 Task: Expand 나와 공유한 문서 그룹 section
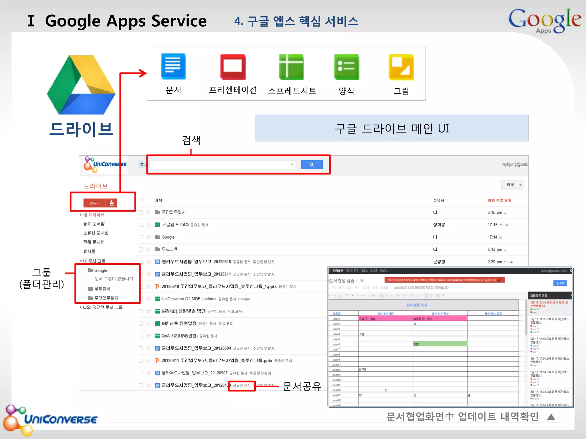point(81,307)
